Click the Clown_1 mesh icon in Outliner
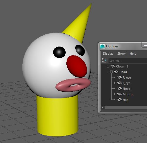 (x=113, y=66)
